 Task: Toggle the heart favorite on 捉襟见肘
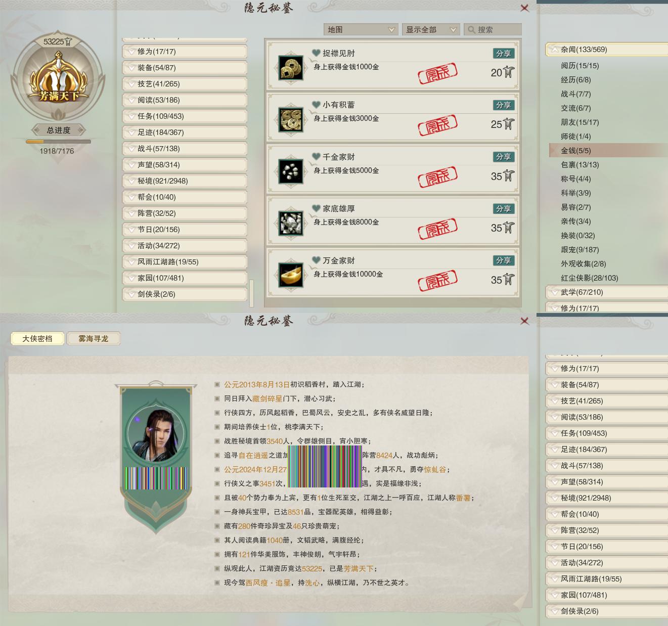click(317, 53)
